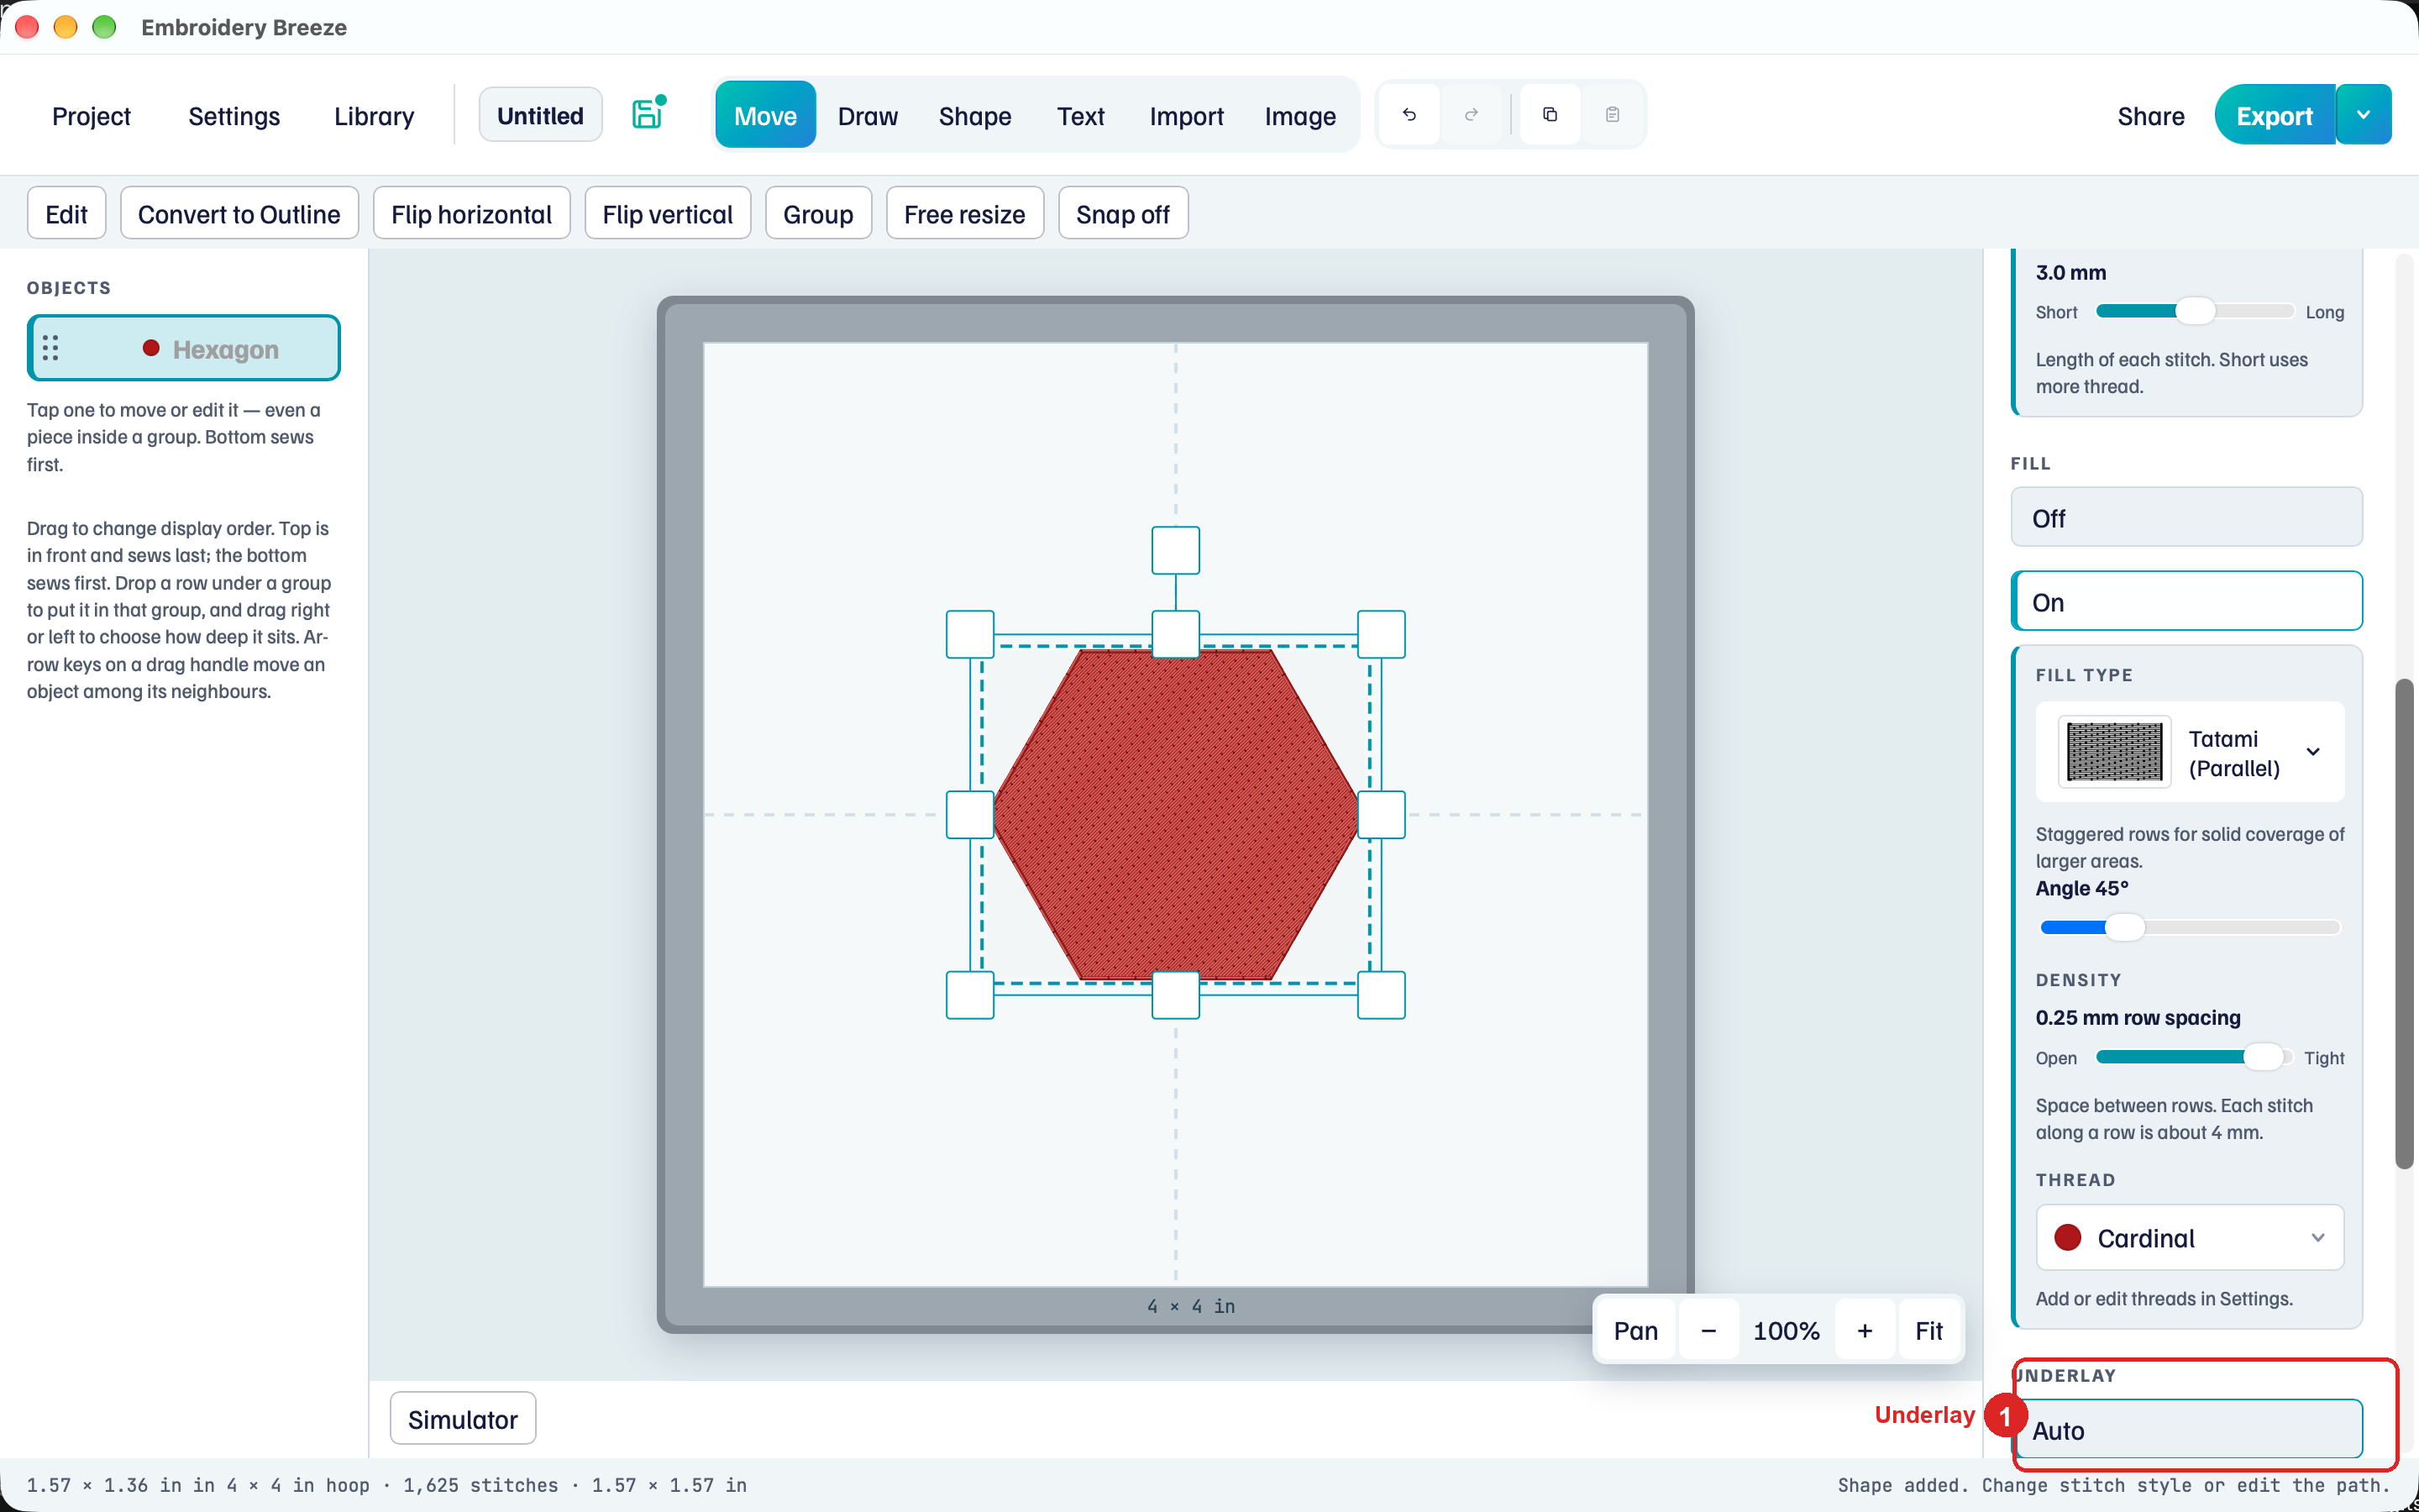Screen dimensions: 2419x1512
Task: Click the undo arrow icon
Action: click(1409, 115)
